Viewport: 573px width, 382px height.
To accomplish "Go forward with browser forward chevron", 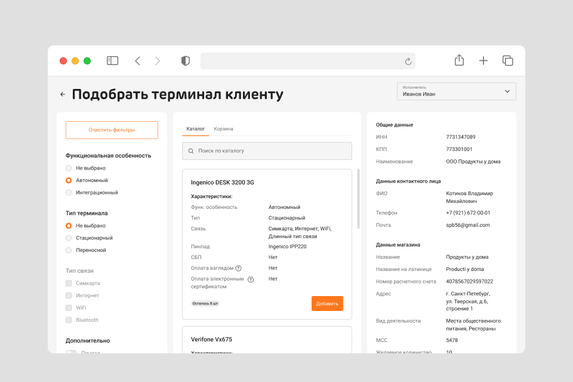I will click(158, 61).
